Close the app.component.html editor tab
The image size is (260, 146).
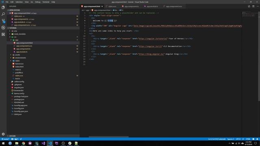coord(102,6)
